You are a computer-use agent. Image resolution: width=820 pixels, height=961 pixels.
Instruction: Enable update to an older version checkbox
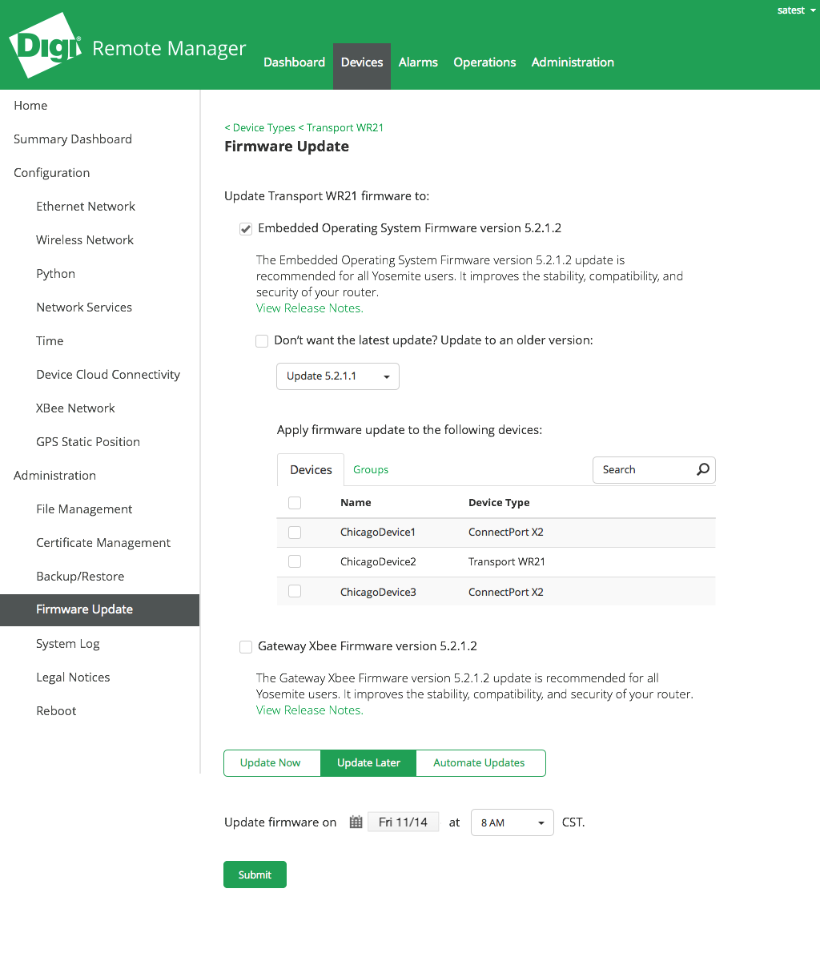pos(262,341)
